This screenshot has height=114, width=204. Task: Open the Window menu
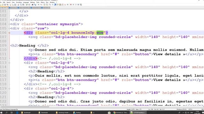(x=52, y=2)
